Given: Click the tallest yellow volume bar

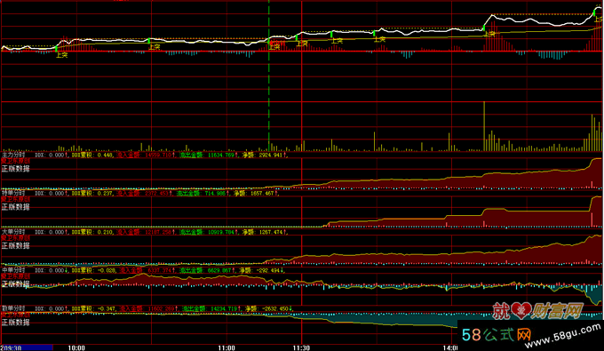Looking at the screenshot, I should pyautogui.click(x=484, y=126).
